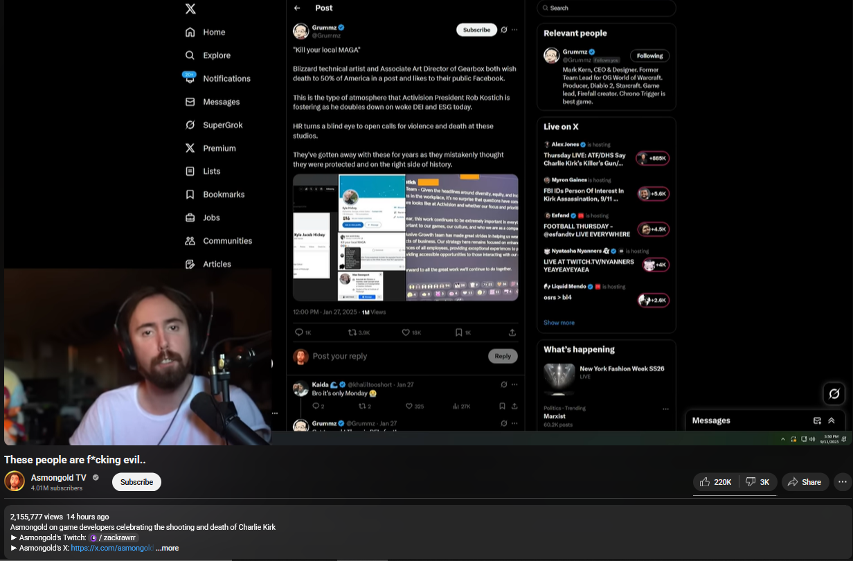Image resolution: width=853 pixels, height=561 pixels.
Task: Click the Grok icon on Grummz's post
Action: (504, 30)
